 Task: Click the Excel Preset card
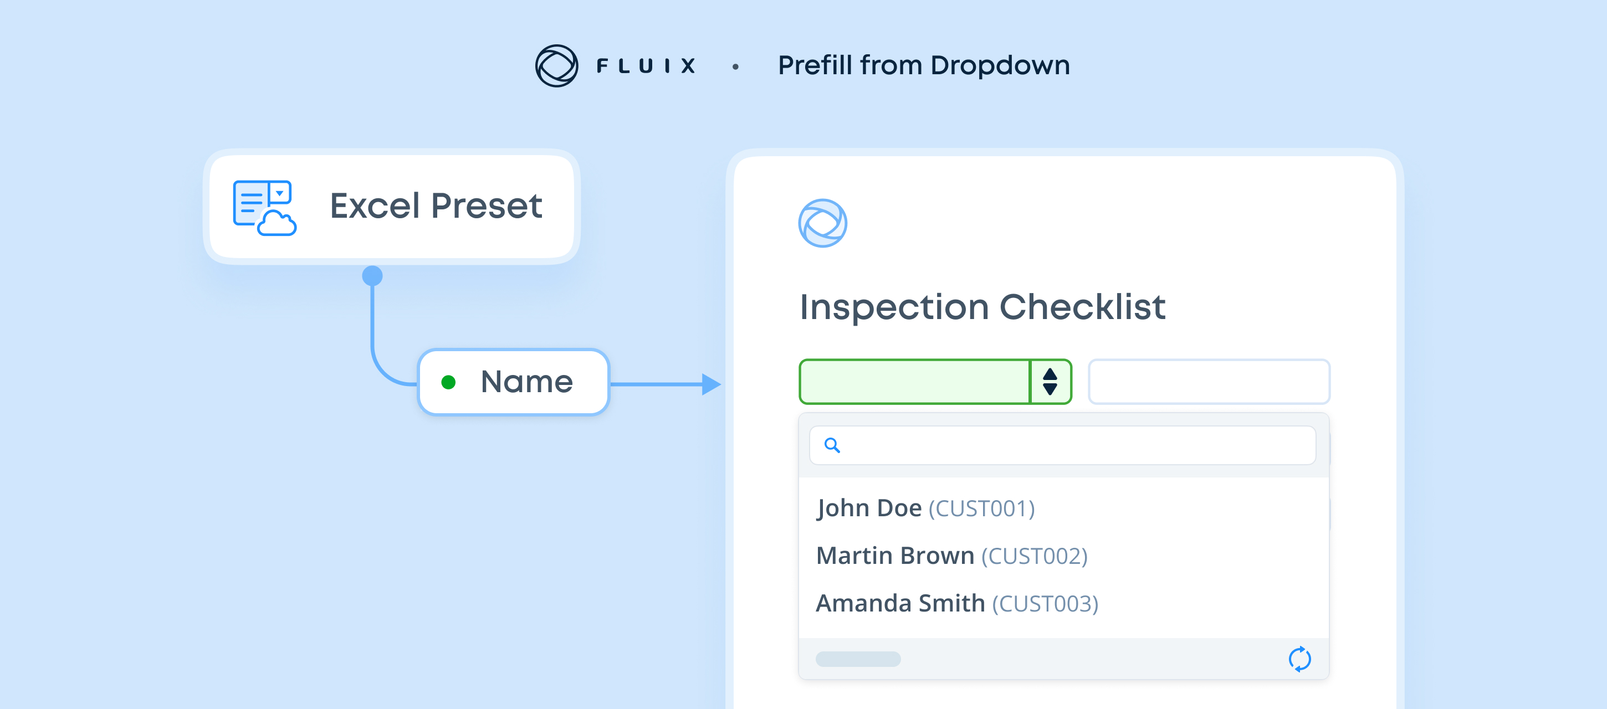pos(392,207)
